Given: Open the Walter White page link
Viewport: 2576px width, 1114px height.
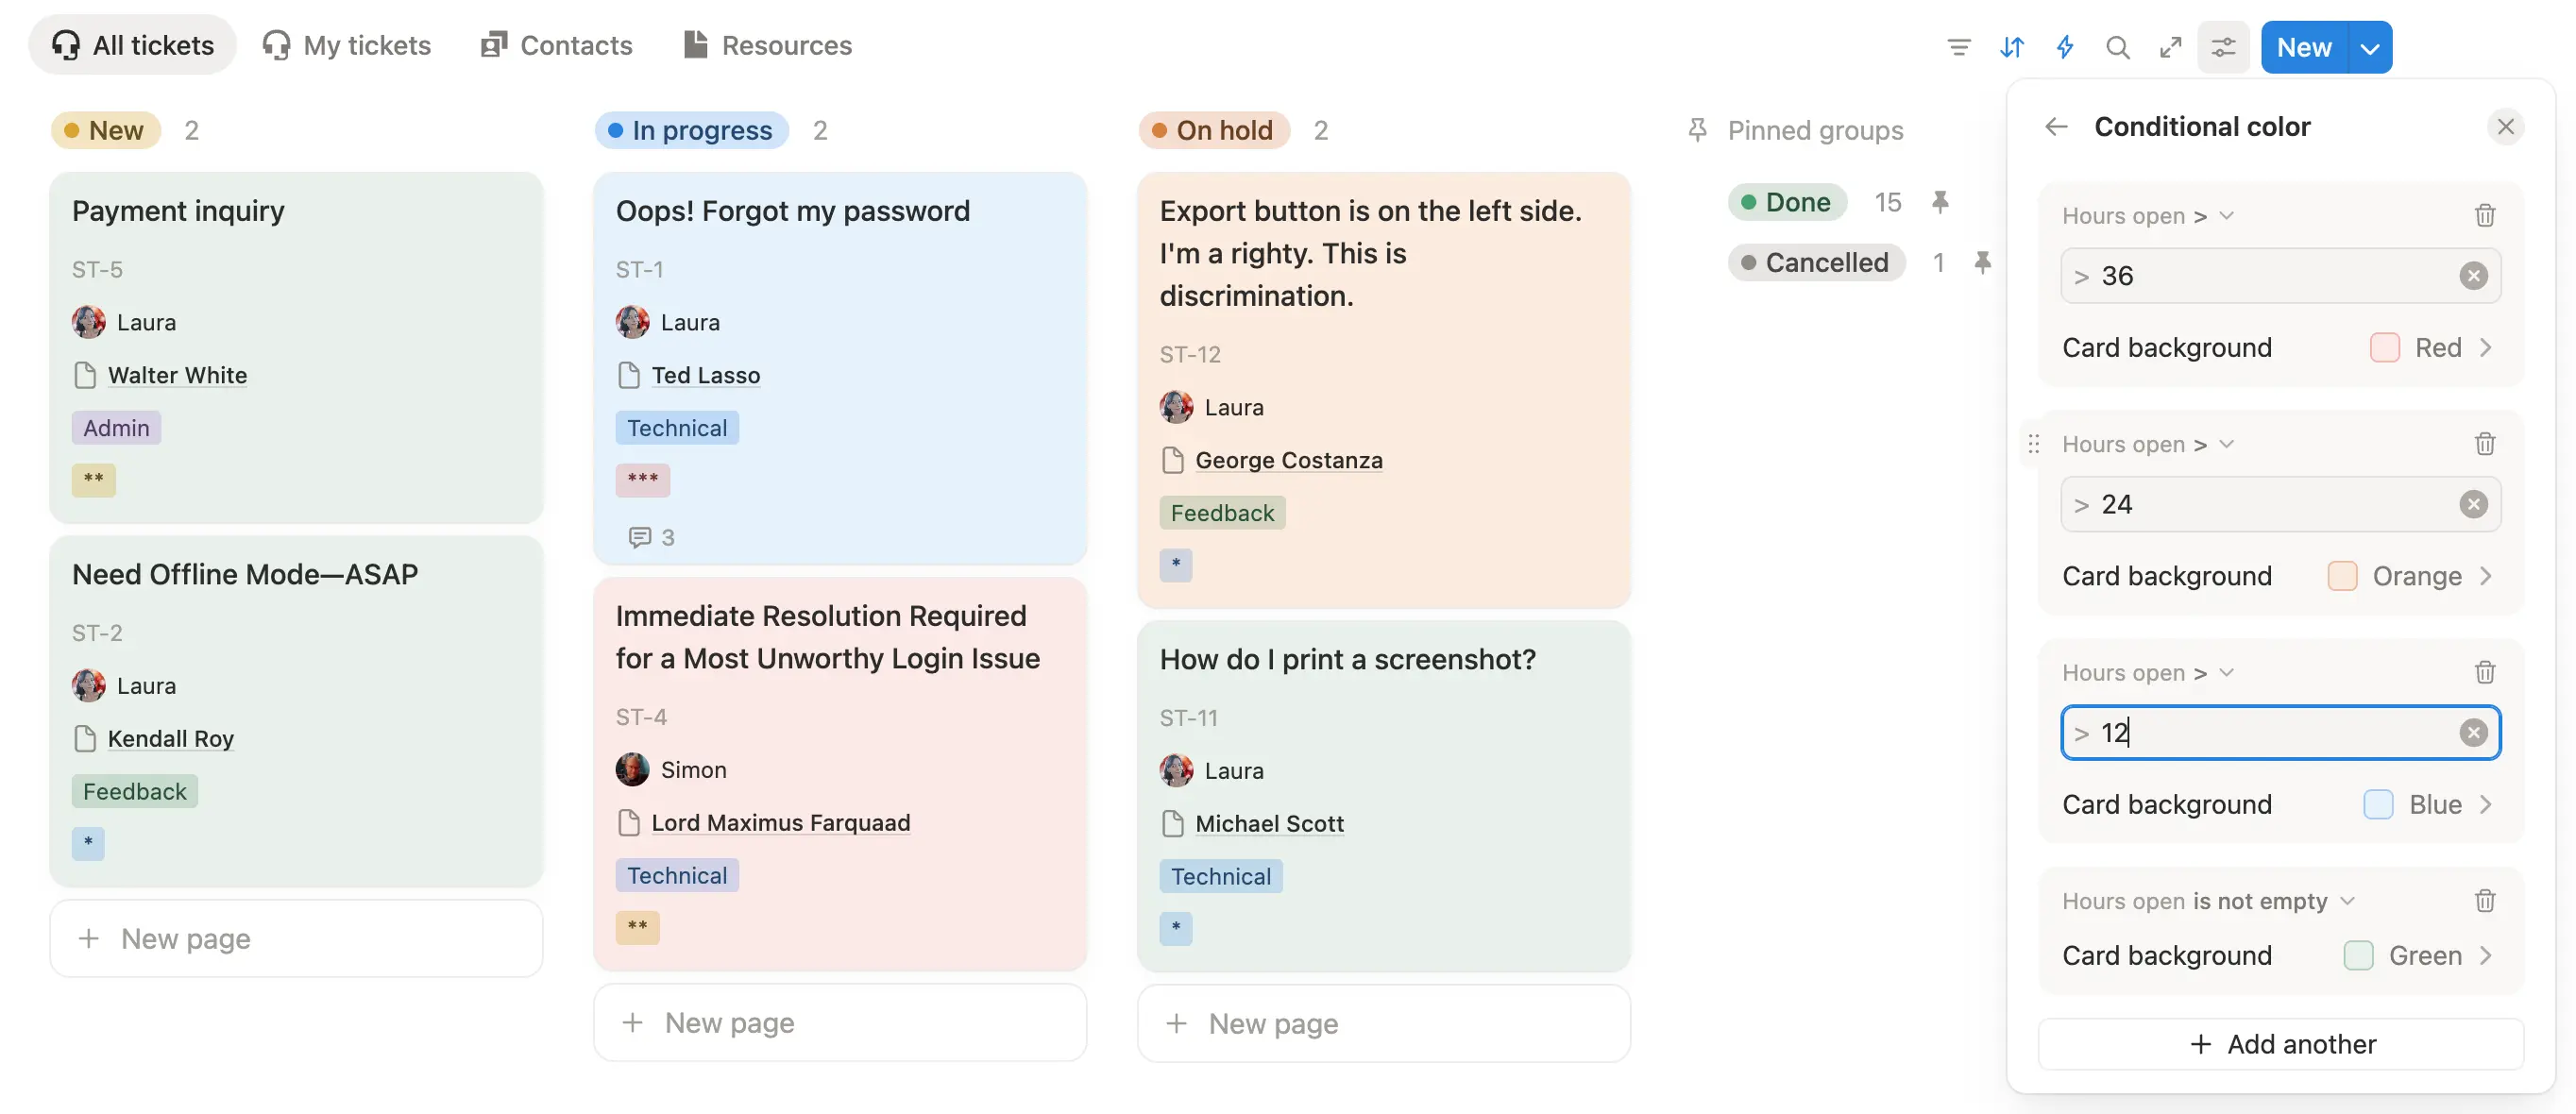Looking at the screenshot, I should pos(177,375).
